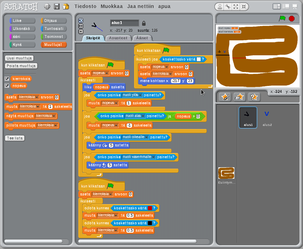Viewport: 303px width, 249px height.
Task: Open the Muuttujat block category
Action: pos(54,45)
